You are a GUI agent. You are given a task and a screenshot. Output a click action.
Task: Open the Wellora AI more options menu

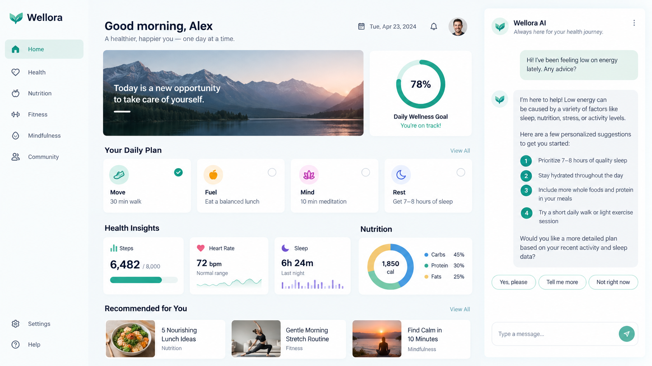click(634, 23)
